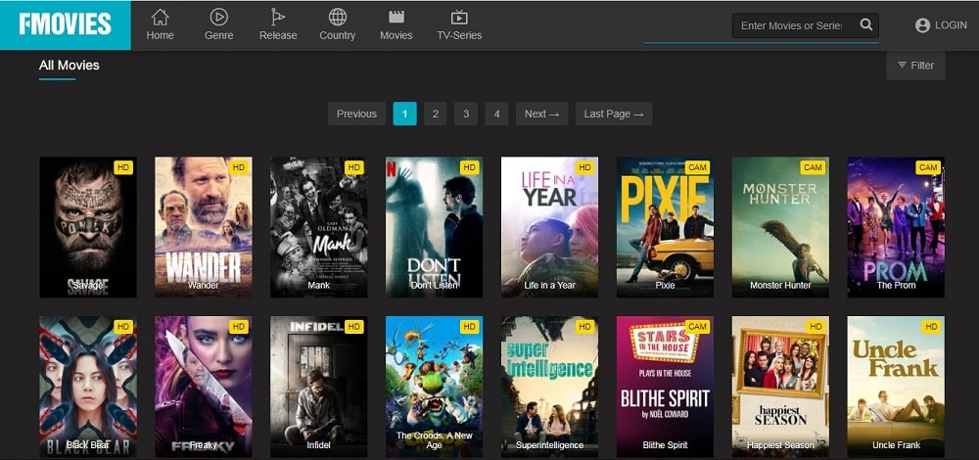Click the Movies clapperboard icon
The height and width of the screenshot is (460, 979).
(x=396, y=17)
